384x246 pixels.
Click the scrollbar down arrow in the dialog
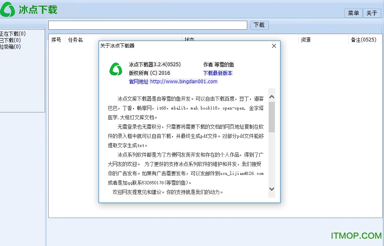point(272,189)
